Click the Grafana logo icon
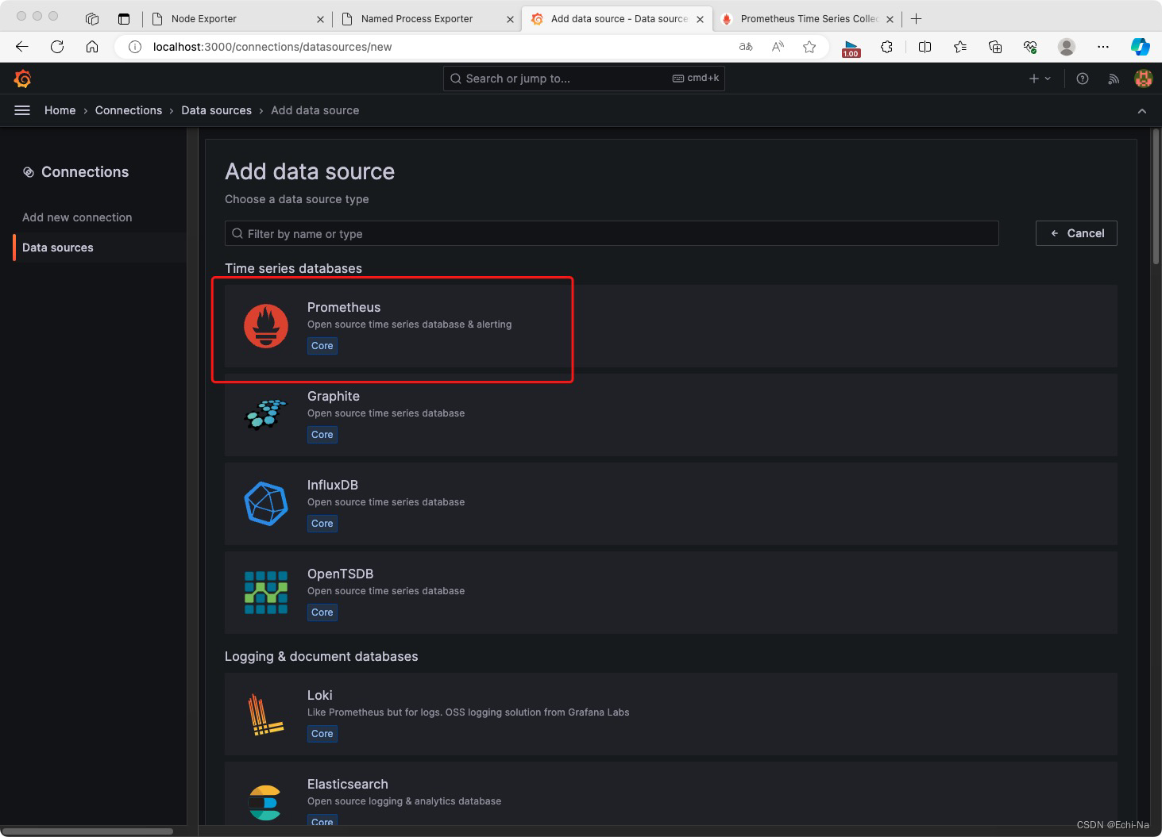The image size is (1162, 837). [x=23, y=79]
